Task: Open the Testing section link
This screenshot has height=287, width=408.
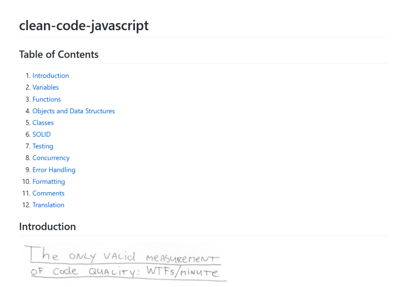Action: [43, 146]
